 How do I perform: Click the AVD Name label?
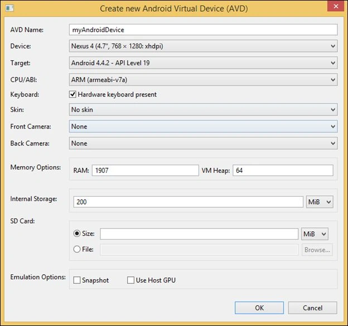coord(27,30)
